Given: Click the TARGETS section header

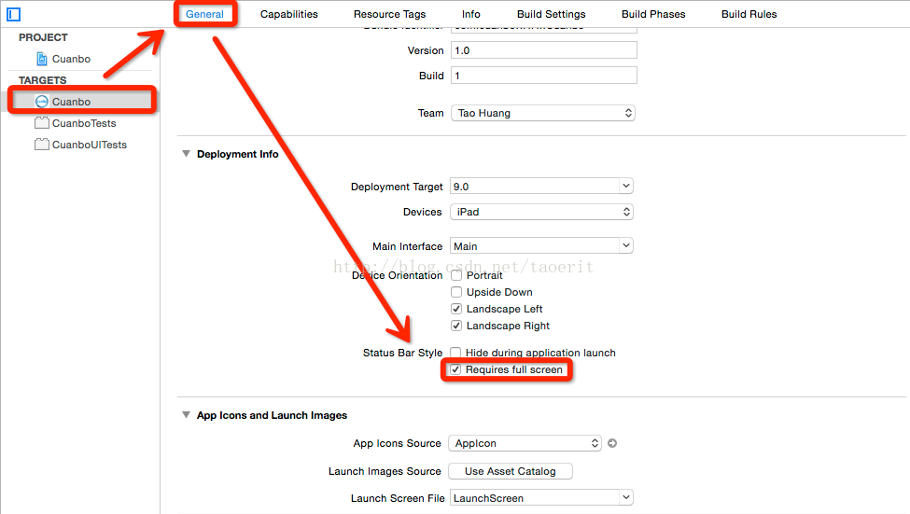Looking at the screenshot, I should click(x=42, y=80).
